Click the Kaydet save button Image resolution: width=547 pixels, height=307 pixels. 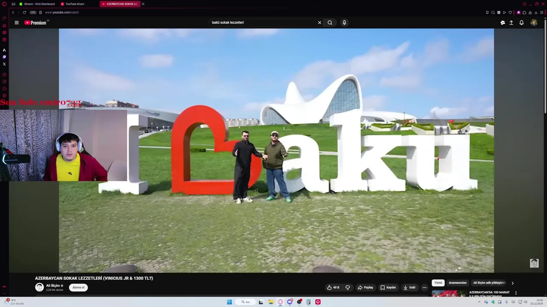click(x=388, y=287)
